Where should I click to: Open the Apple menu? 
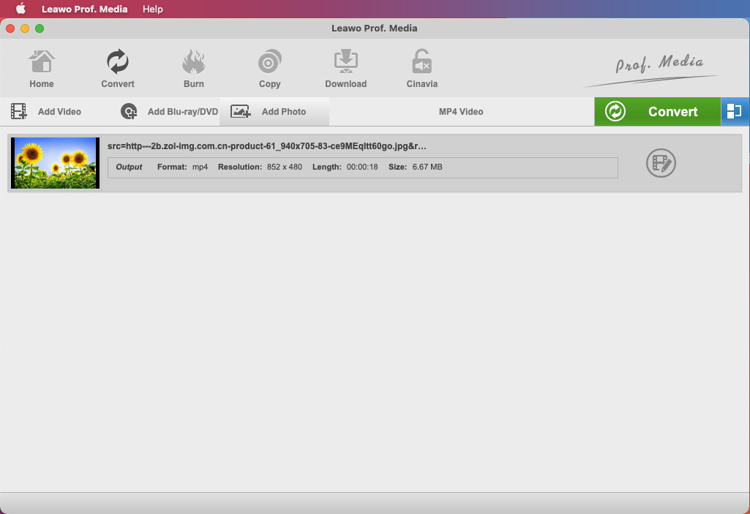click(20, 9)
